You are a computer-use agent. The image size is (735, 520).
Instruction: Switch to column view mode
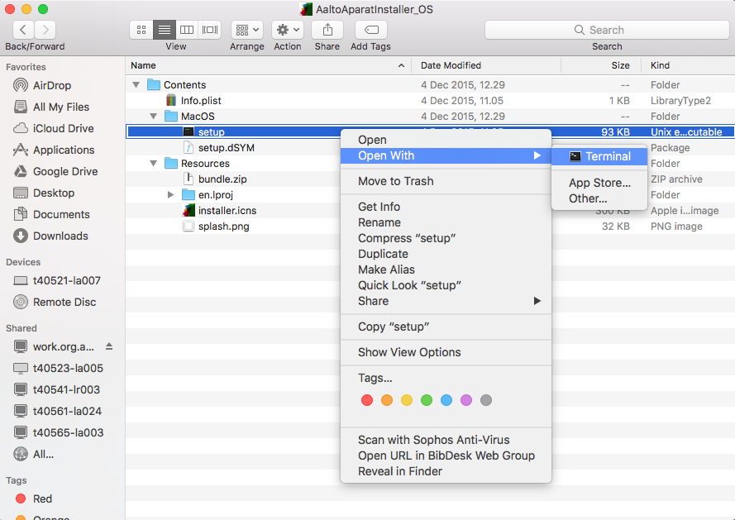(187, 30)
